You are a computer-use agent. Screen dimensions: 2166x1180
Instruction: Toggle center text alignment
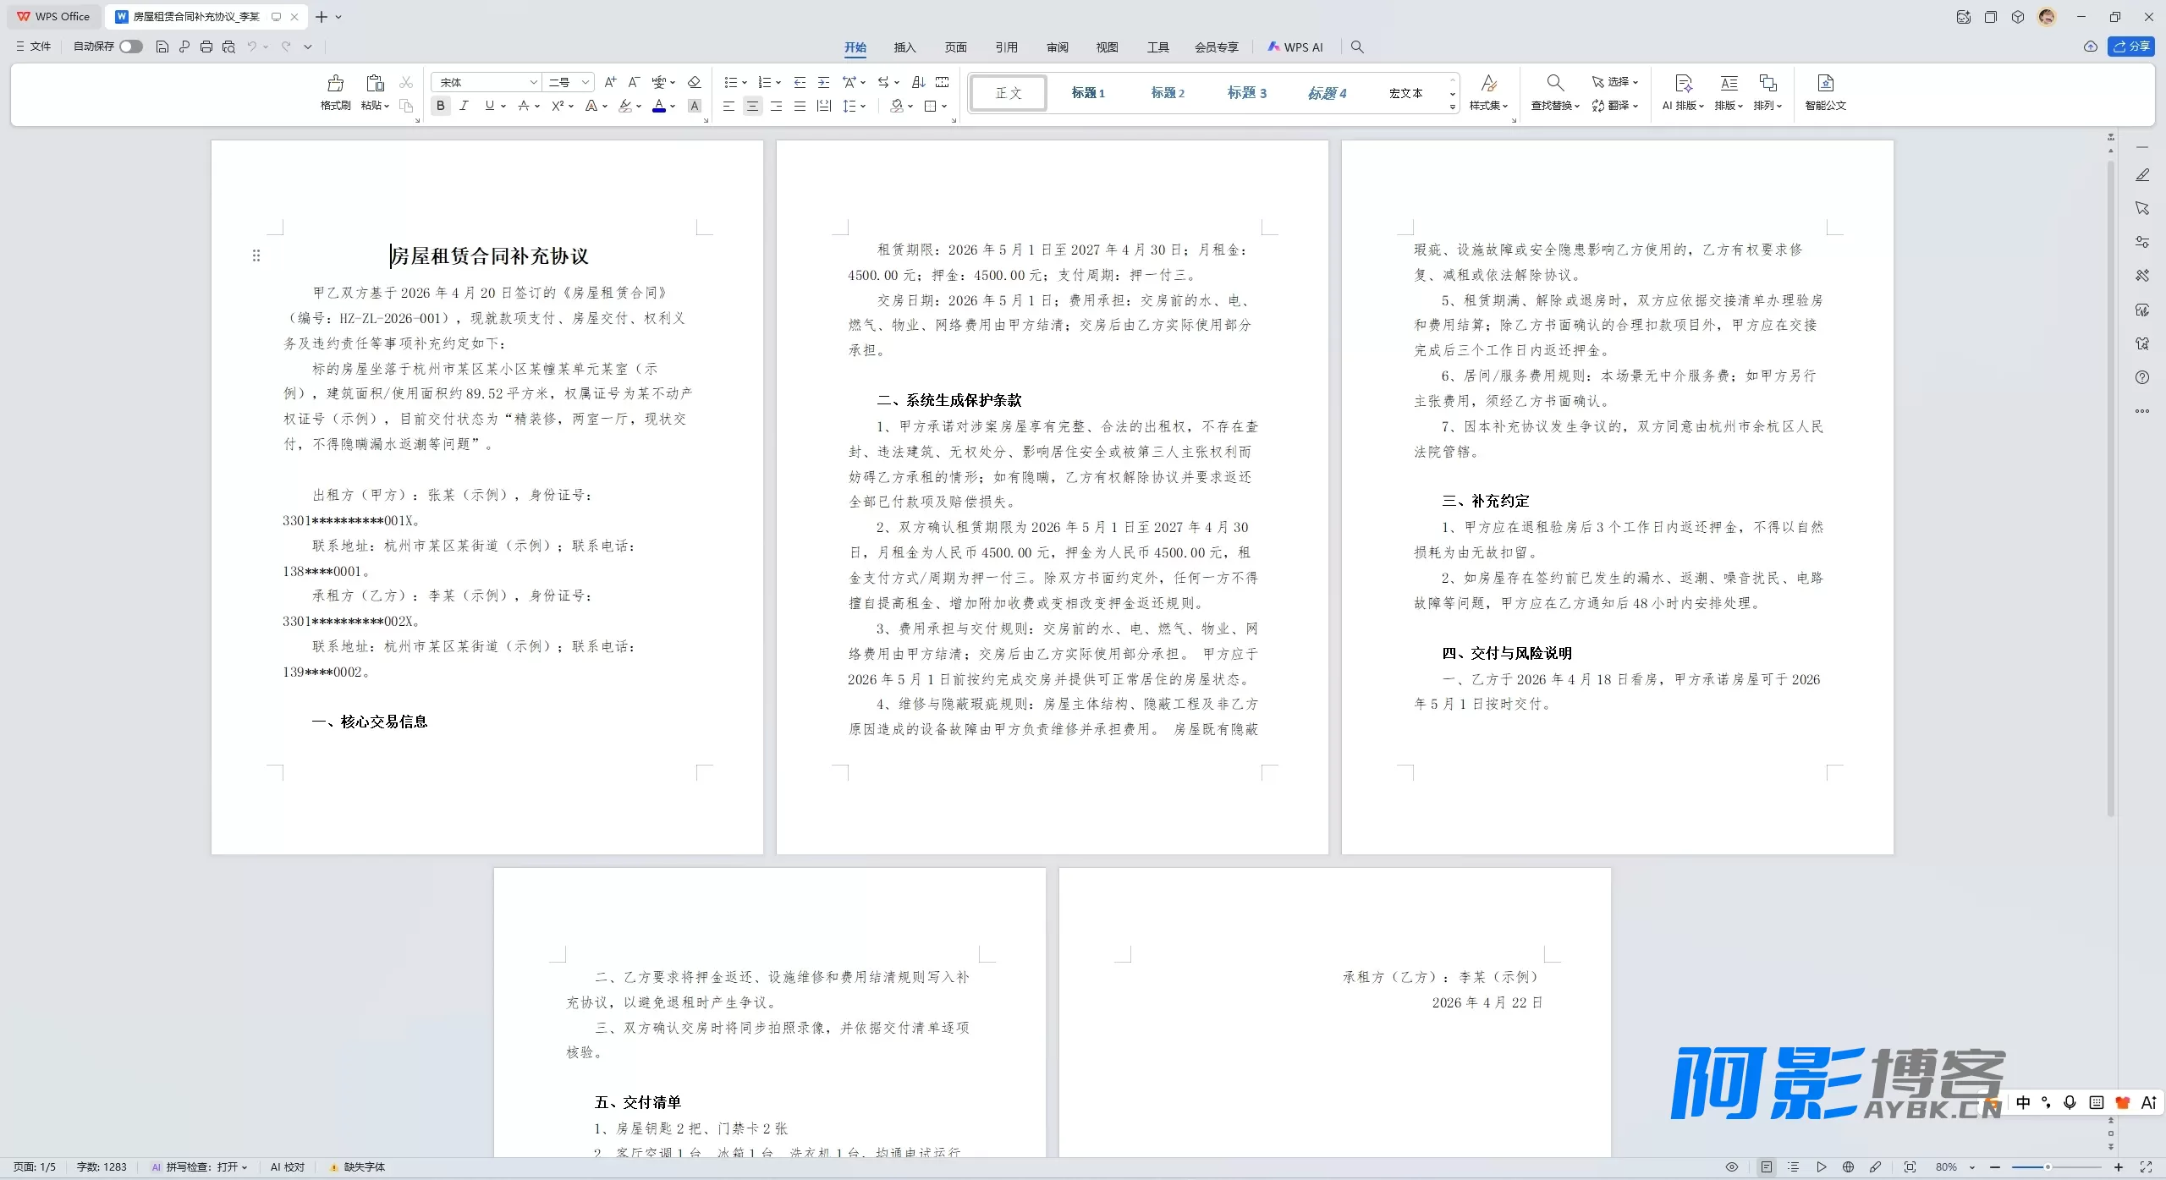(752, 106)
